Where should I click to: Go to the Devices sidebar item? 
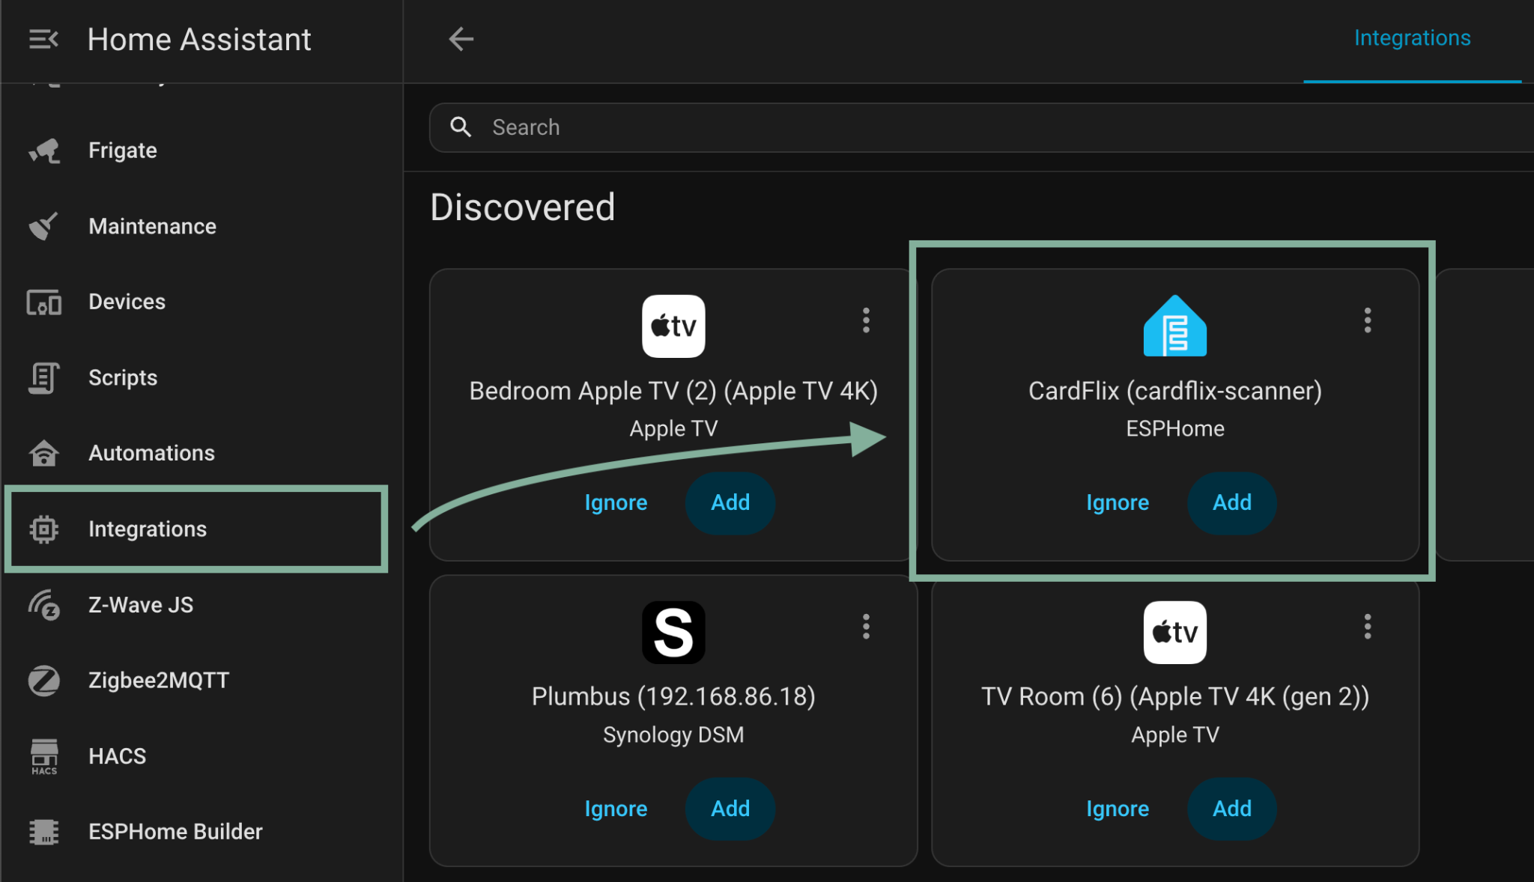click(127, 302)
